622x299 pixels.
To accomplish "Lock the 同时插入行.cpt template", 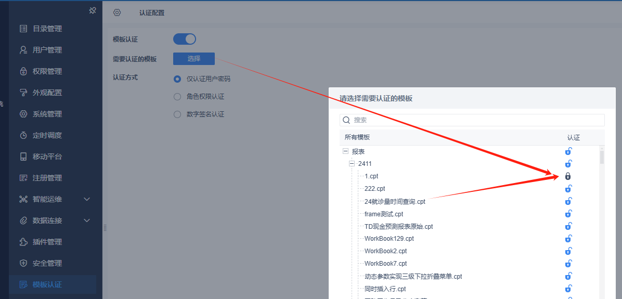I will pyautogui.click(x=568, y=289).
